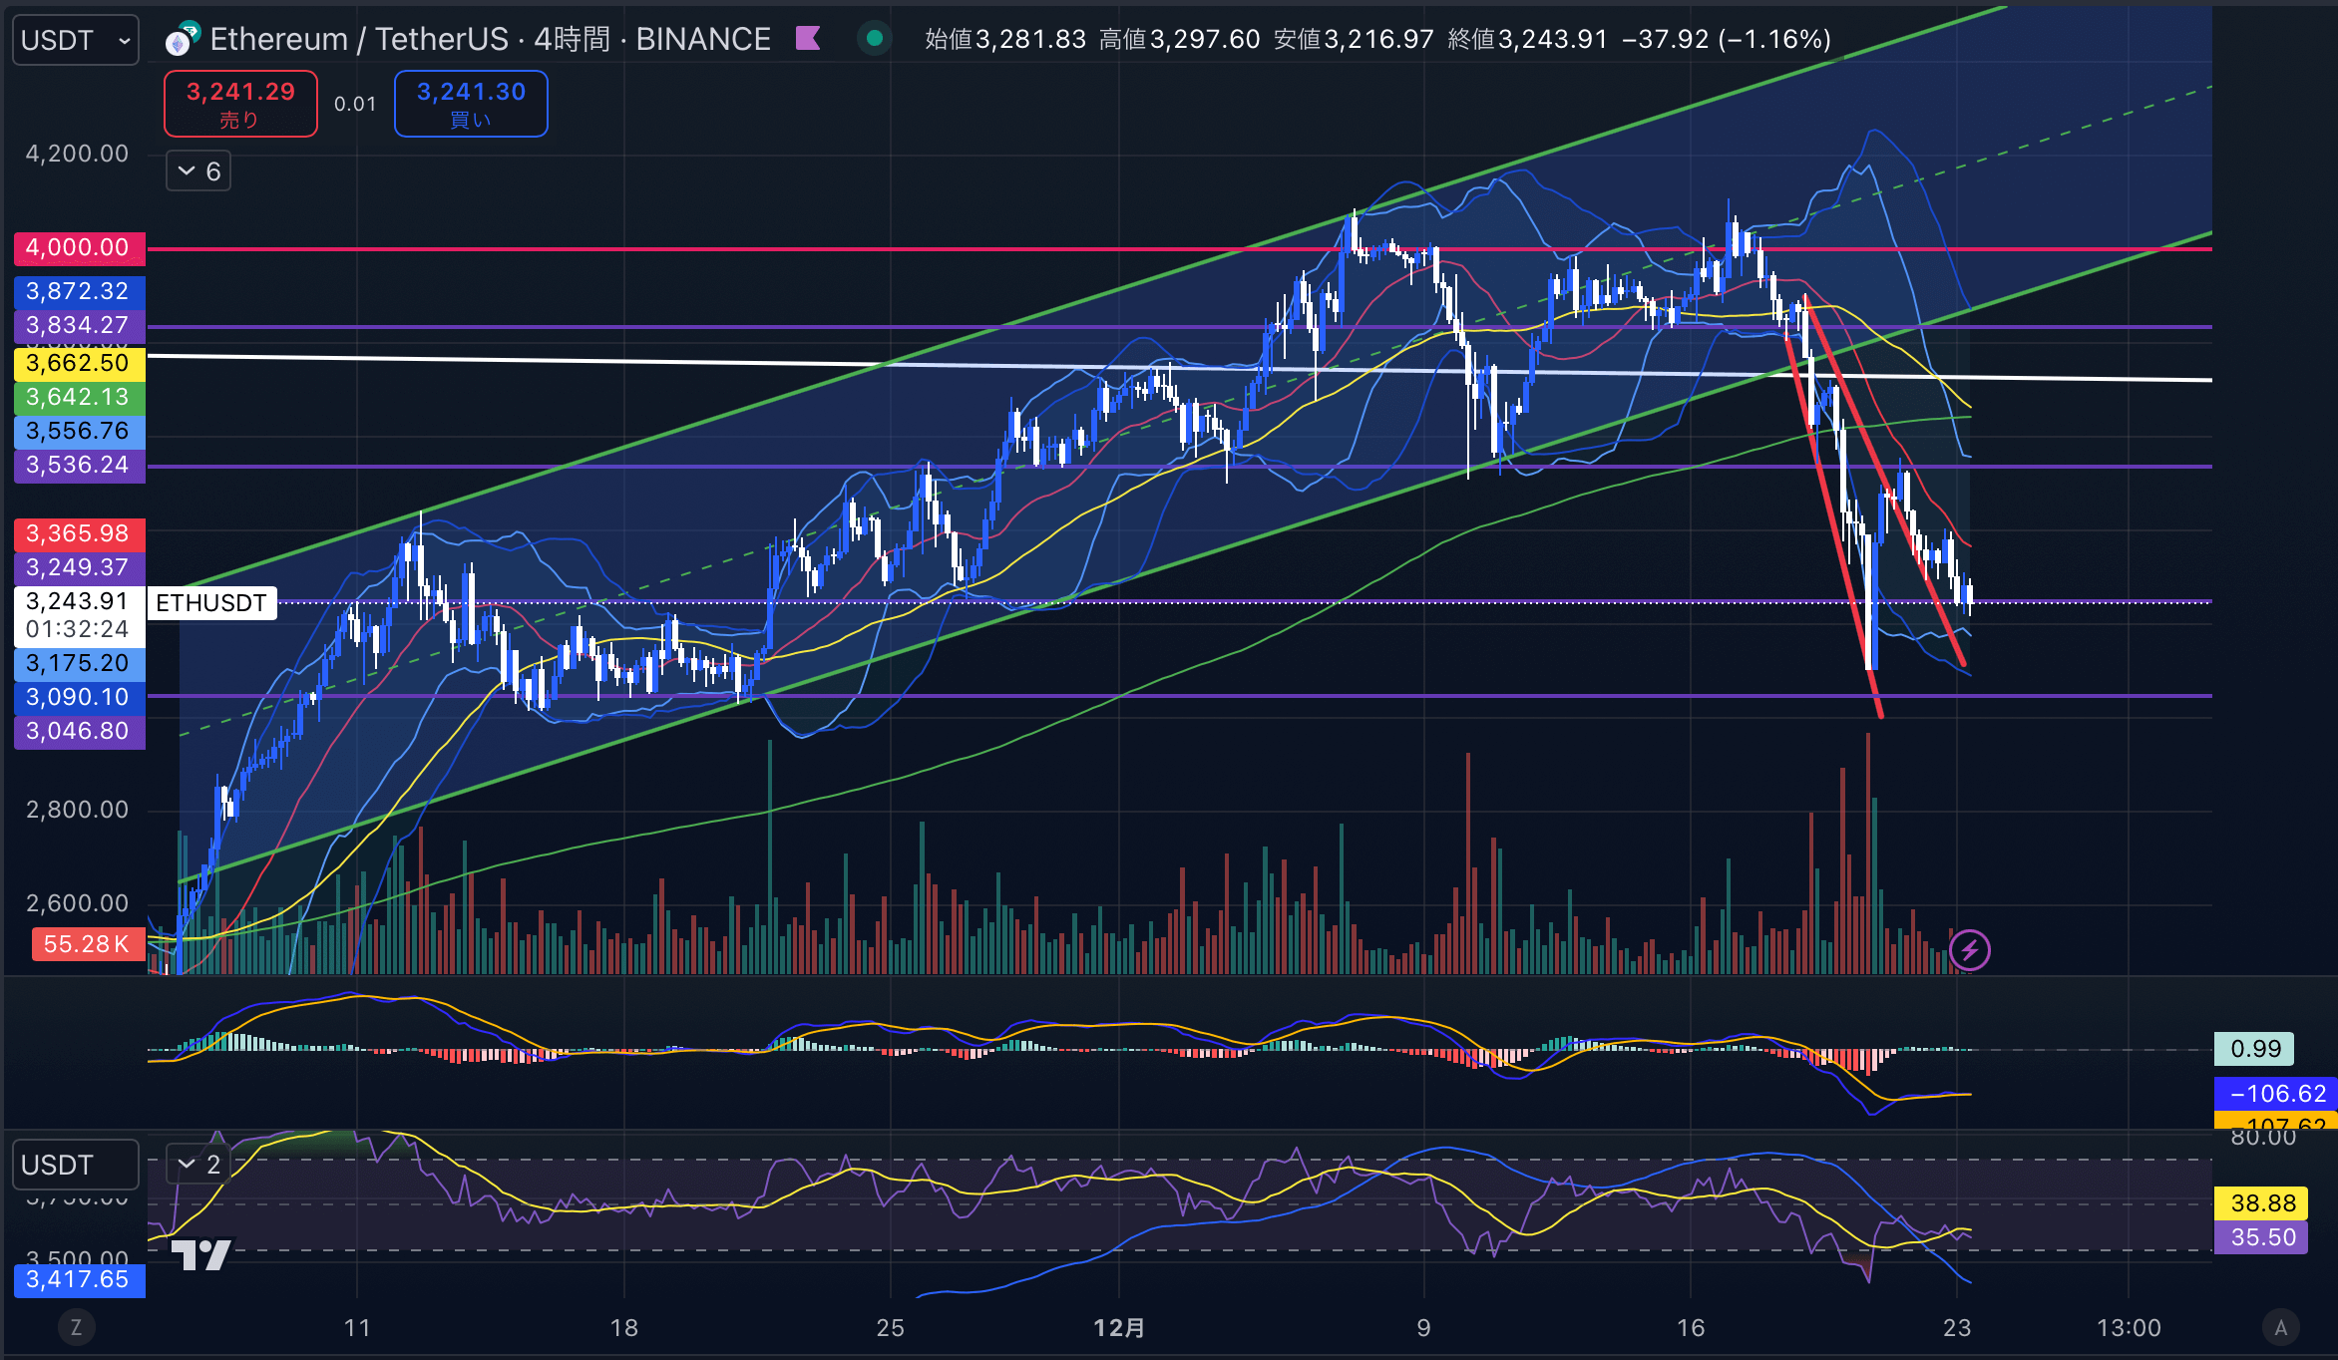
Task: Open the USDT currency dropdown at top
Action: (75, 40)
